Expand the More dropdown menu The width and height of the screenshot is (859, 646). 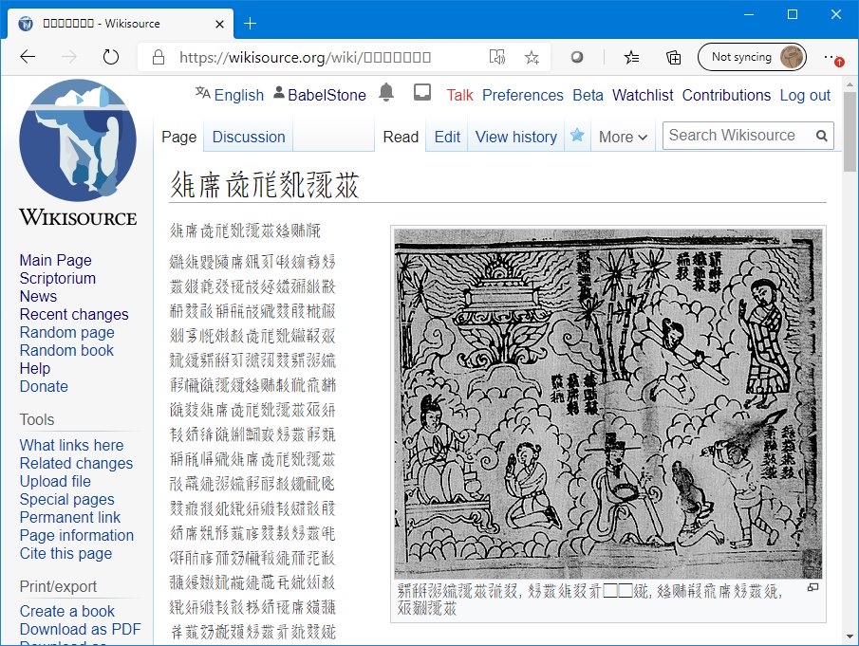[x=623, y=137]
